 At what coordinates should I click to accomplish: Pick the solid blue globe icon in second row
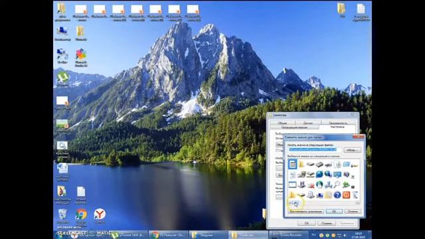pyautogui.click(x=319, y=175)
